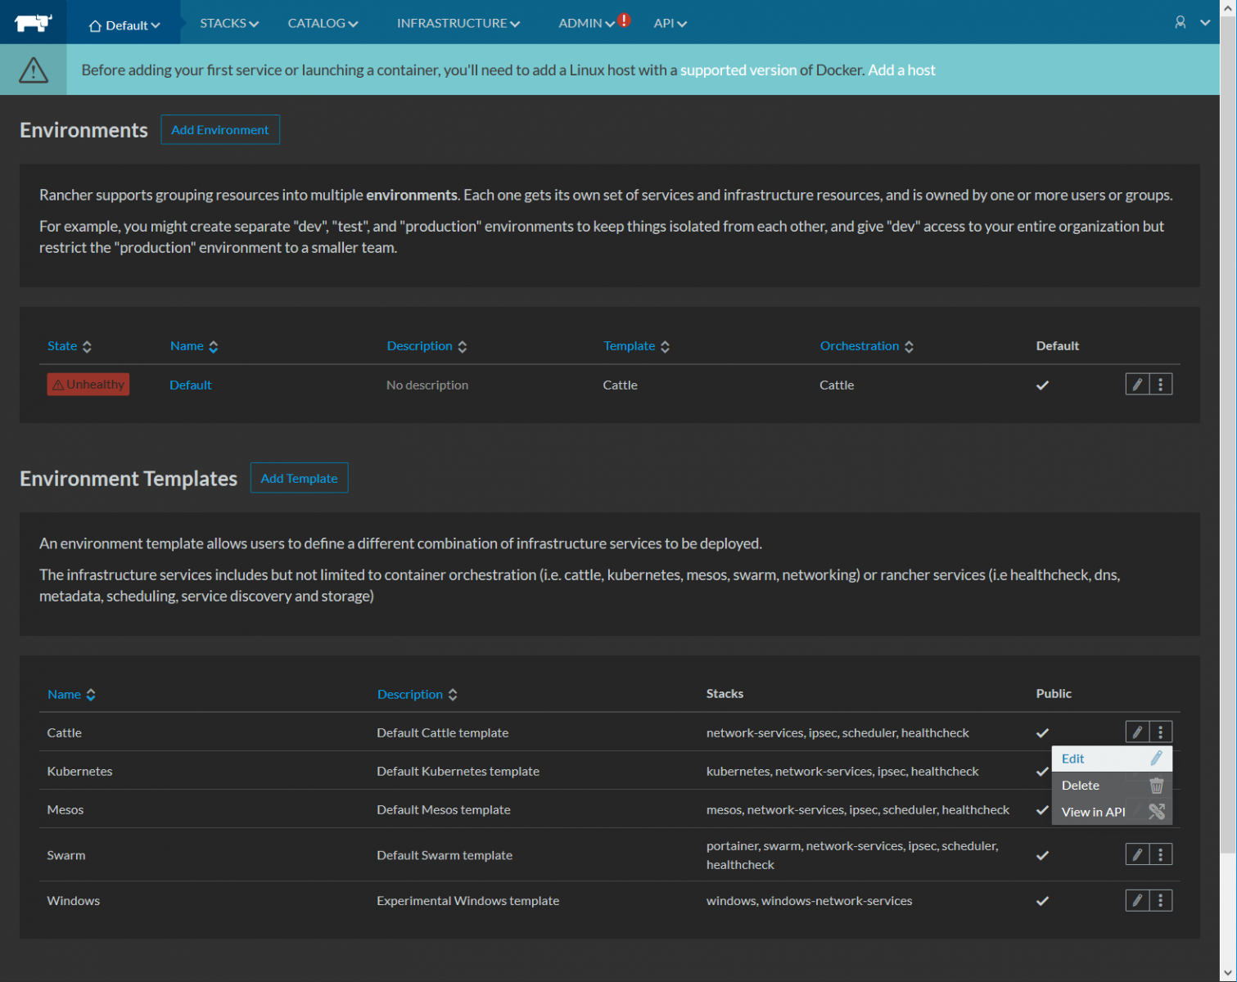Image resolution: width=1237 pixels, height=982 pixels.
Task: Click pencil icon for Cattle template
Action: pos(1137,732)
